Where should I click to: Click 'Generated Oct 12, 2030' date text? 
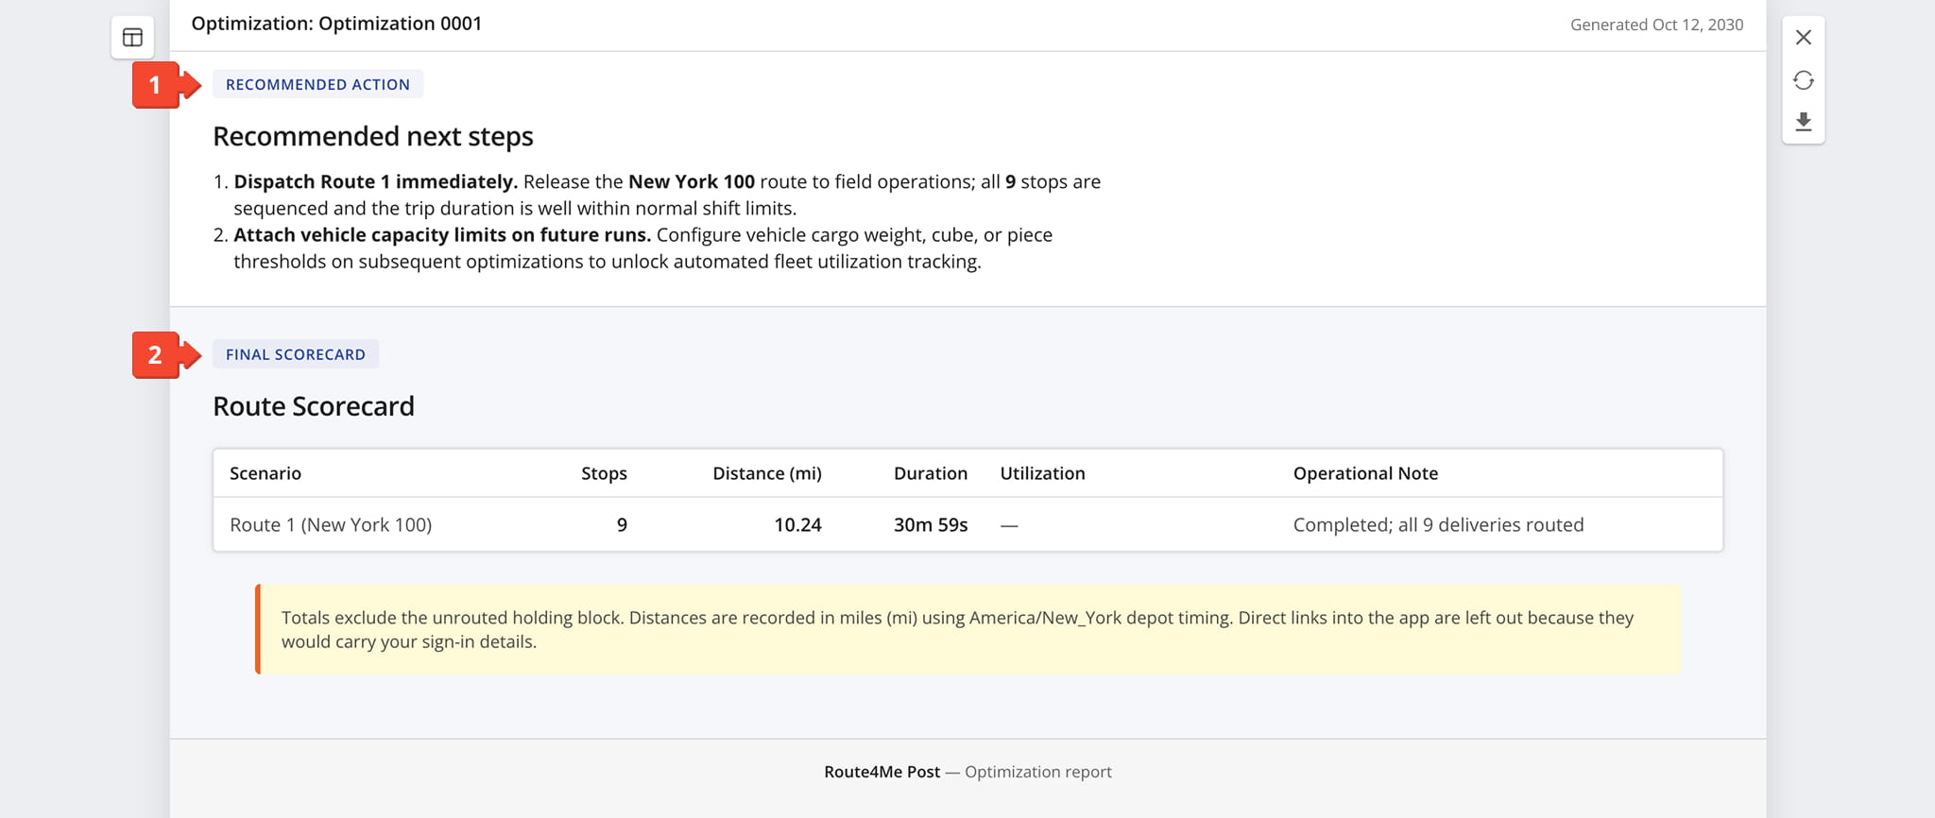coord(1656,25)
